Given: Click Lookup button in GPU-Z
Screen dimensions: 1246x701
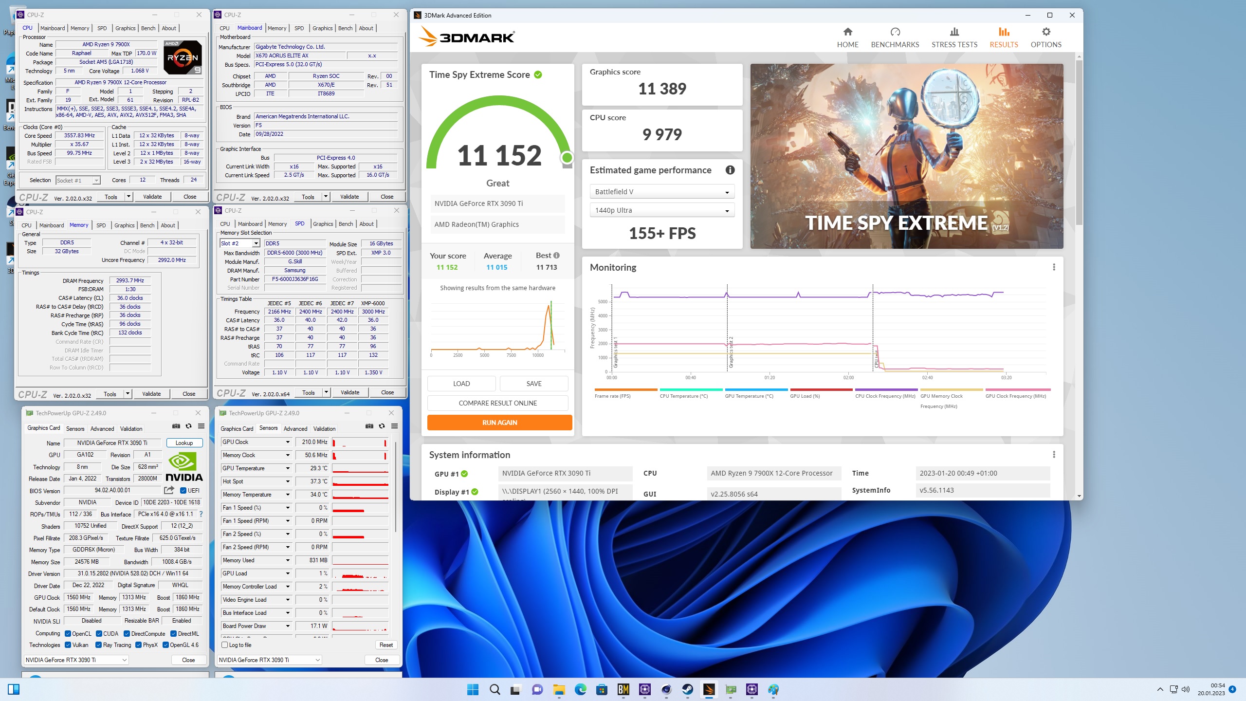Looking at the screenshot, I should point(184,443).
